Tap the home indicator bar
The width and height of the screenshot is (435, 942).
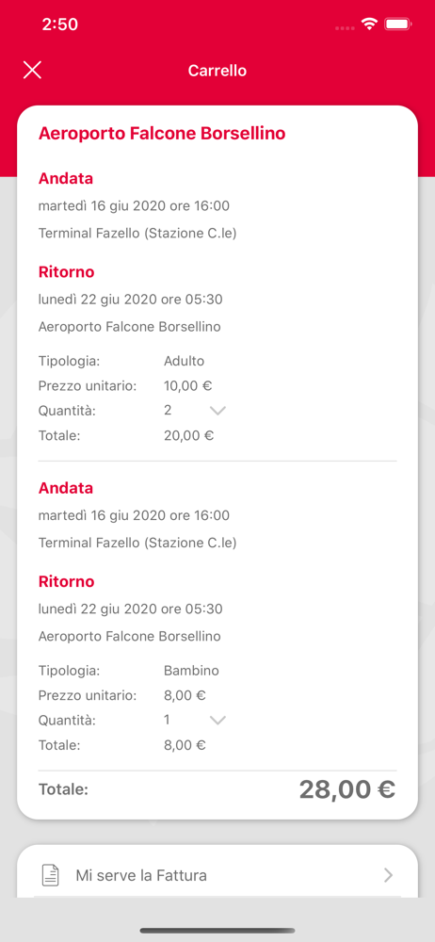coord(217,931)
